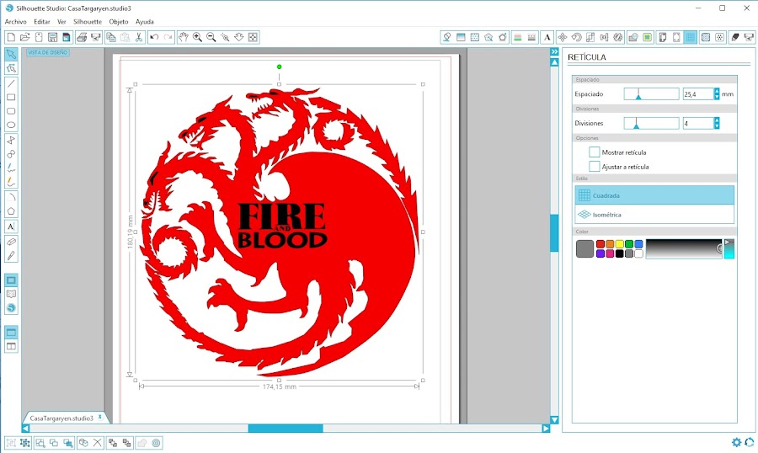Open the Trace panel icon

coord(648,37)
